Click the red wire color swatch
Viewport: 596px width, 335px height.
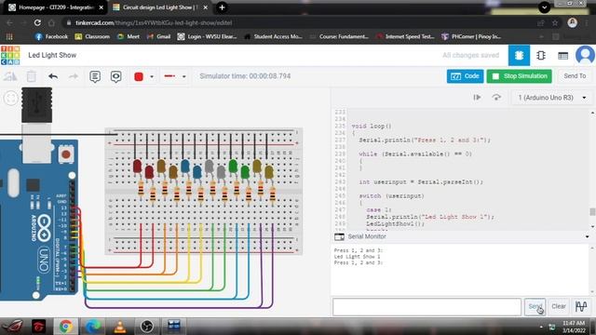pyautogui.click(x=139, y=76)
